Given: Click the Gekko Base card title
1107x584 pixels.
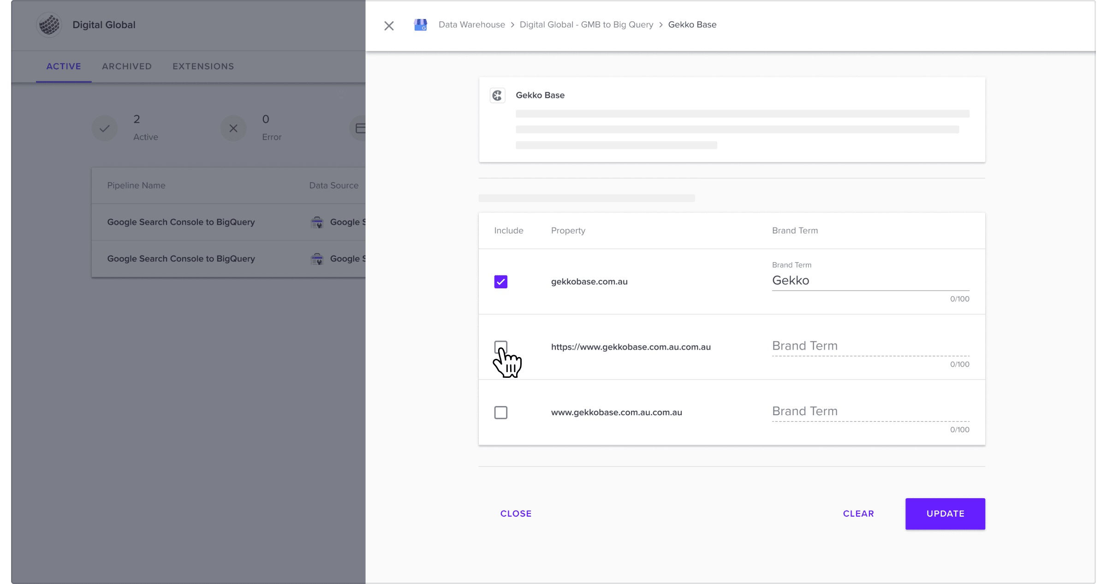Looking at the screenshot, I should click(540, 95).
